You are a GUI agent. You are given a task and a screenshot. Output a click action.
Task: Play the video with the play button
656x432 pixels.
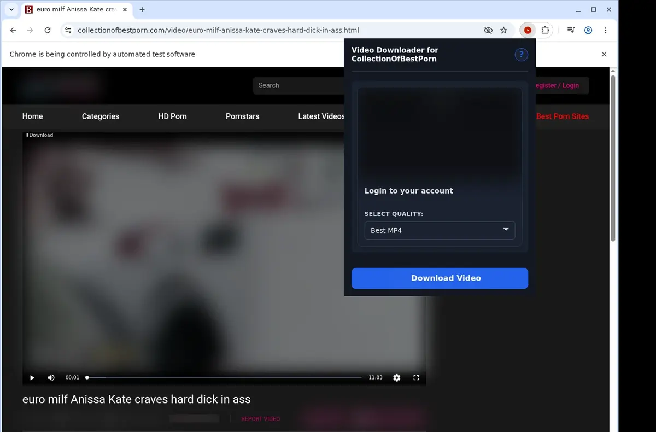click(x=32, y=377)
